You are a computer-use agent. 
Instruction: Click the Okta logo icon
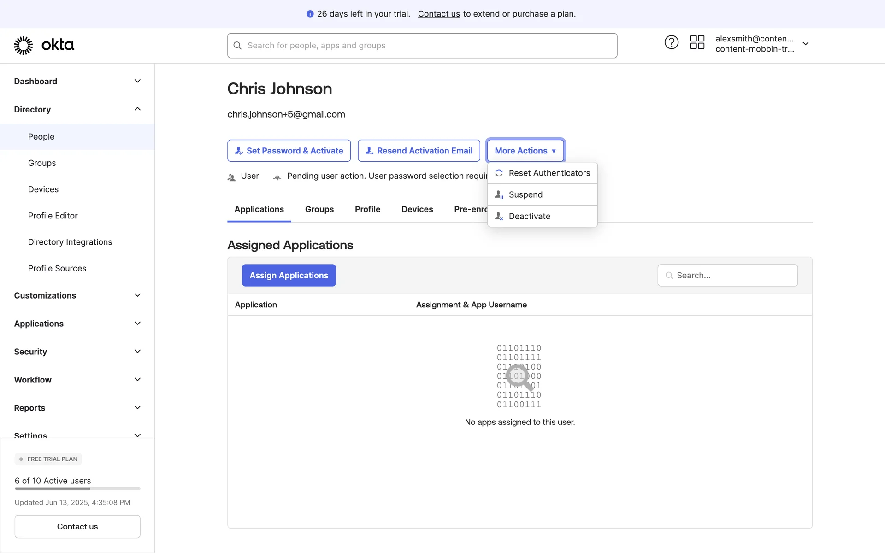[24, 45]
